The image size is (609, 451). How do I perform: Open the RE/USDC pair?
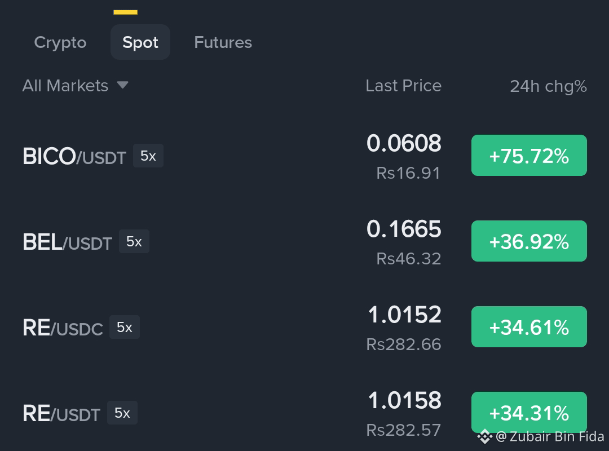(63, 328)
